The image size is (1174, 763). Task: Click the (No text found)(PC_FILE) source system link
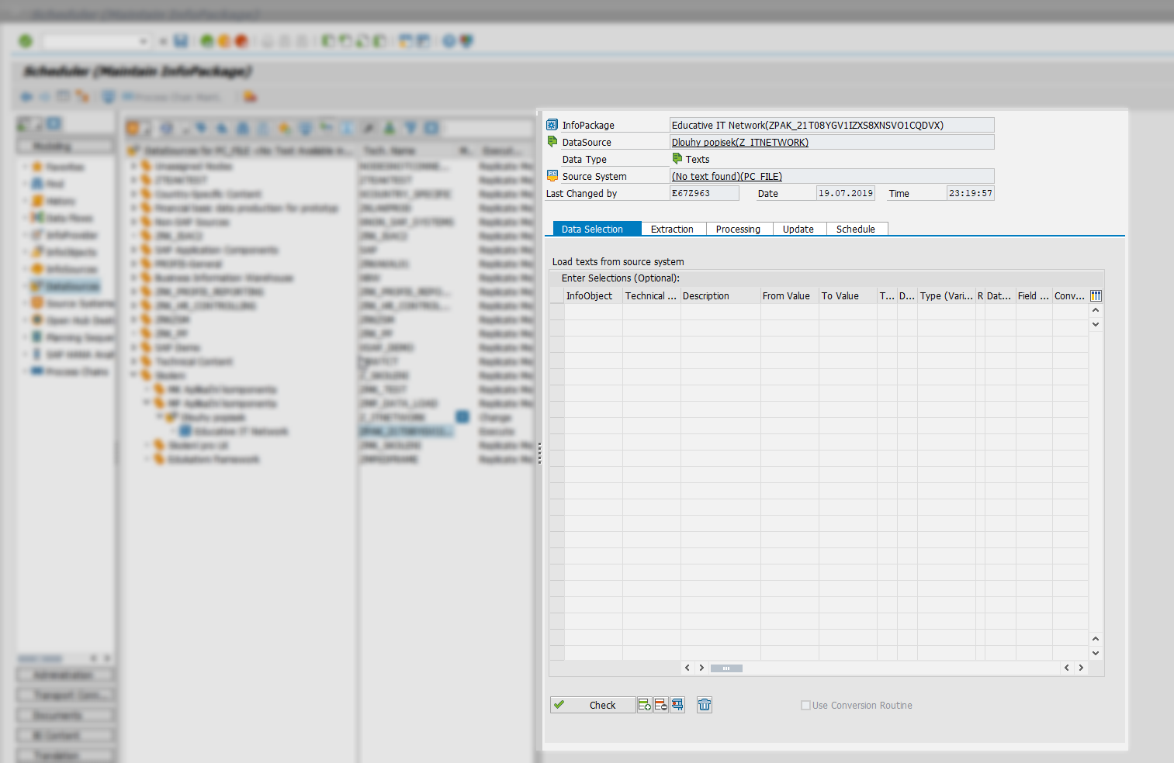pos(726,176)
